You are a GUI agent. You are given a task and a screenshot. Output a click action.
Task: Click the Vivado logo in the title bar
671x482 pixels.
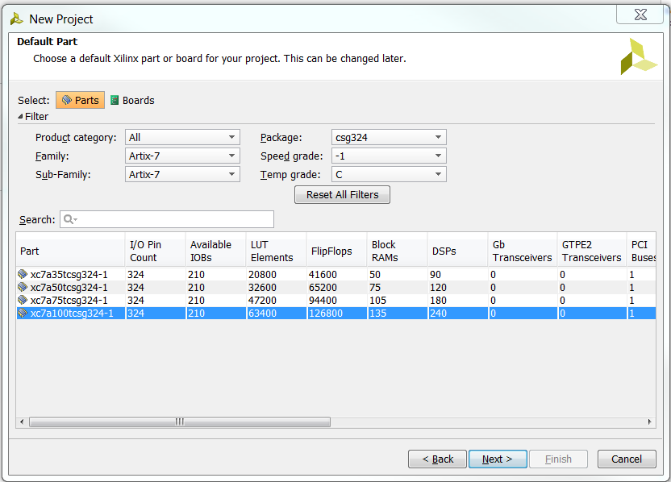pos(17,19)
